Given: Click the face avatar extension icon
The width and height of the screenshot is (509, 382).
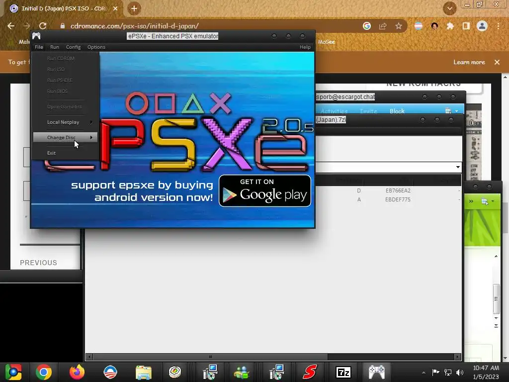Looking at the screenshot, I should [434, 26].
